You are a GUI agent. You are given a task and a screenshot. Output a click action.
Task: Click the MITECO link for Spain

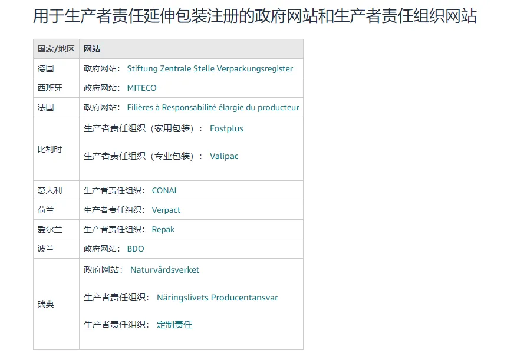(141, 88)
